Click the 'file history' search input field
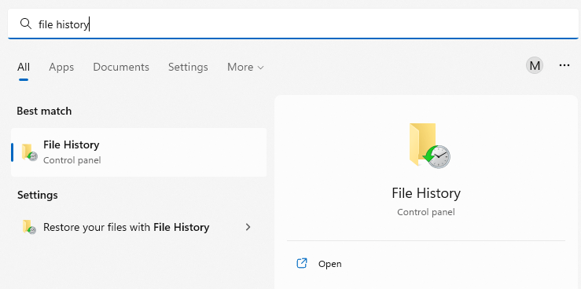 click(x=292, y=24)
